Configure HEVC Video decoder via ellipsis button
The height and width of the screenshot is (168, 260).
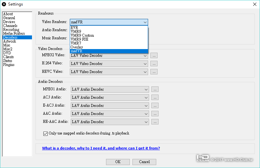[154, 72]
